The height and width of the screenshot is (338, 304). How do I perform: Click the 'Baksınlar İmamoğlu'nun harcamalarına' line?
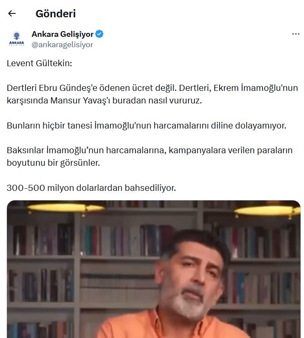coord(149,150)
